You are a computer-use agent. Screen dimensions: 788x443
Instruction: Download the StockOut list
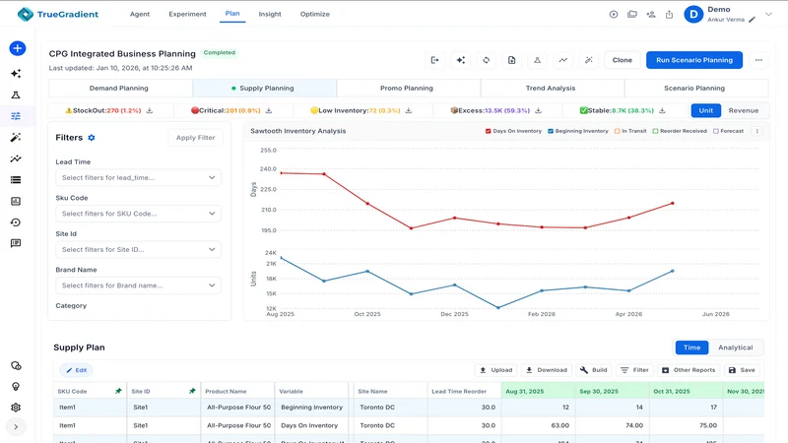pos(150,110)
